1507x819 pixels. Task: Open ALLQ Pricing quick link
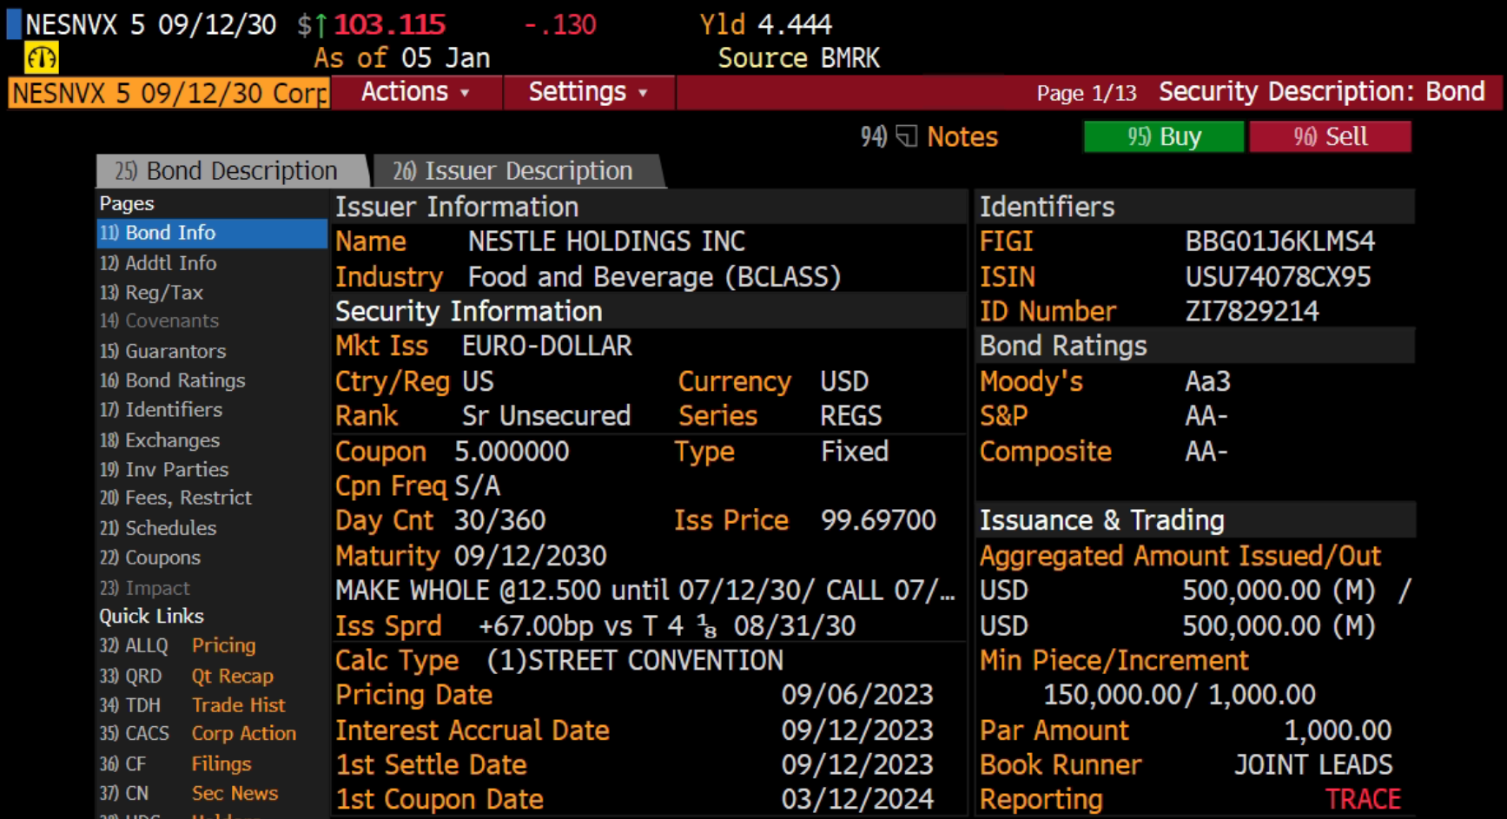(x=178, y=645)
